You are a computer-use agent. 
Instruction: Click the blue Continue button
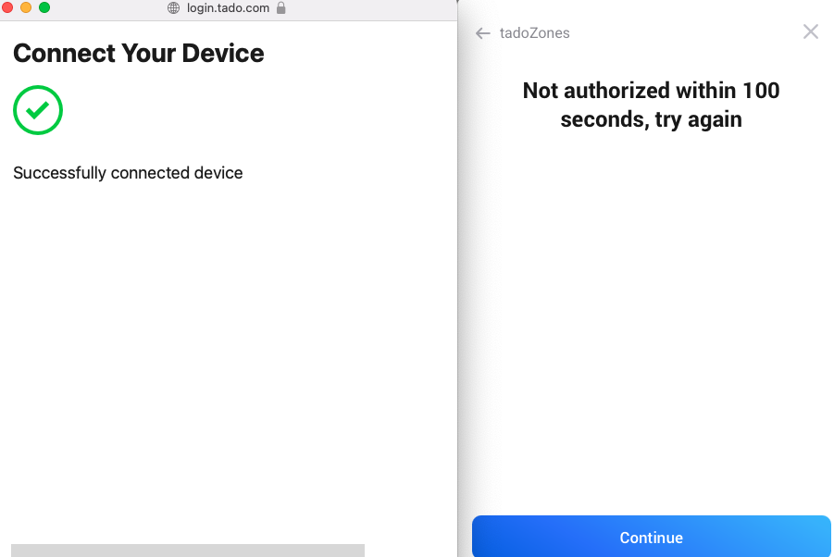[651, 537]
